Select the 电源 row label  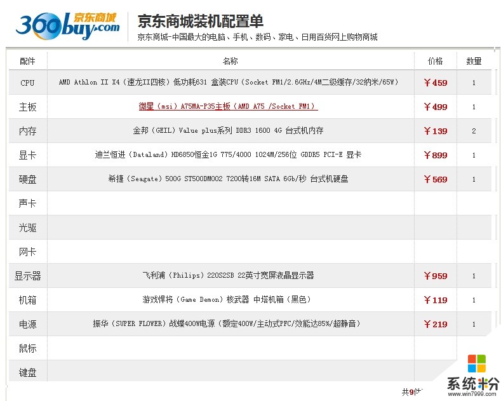pos(27,324)
